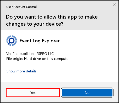Click the User Account Control title
The width and height of the screenshot is (119, 103).
21,7
